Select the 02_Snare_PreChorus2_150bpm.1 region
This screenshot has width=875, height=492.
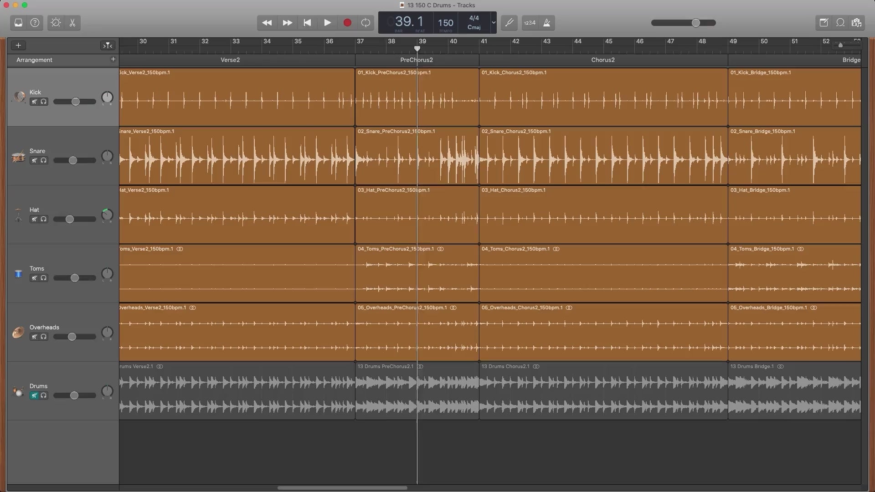(417, 156)
